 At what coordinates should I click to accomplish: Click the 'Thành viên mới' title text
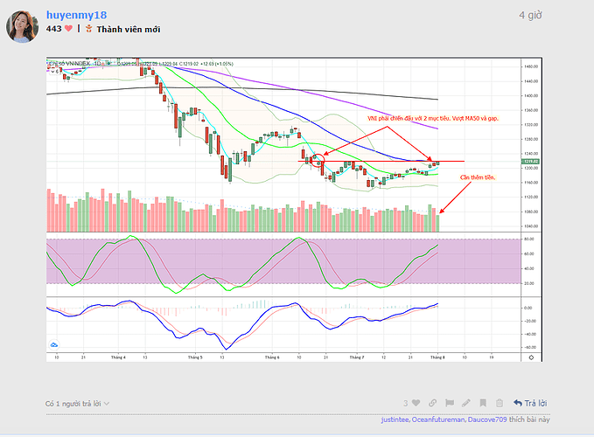pos(129,29)
